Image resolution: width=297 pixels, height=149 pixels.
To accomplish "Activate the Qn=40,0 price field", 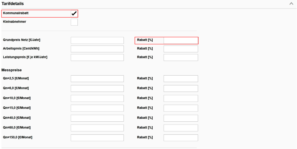I will tap(97, 118).
